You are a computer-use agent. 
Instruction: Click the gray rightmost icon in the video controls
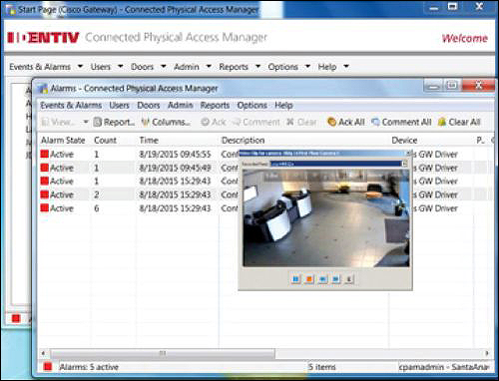(349, 279)
